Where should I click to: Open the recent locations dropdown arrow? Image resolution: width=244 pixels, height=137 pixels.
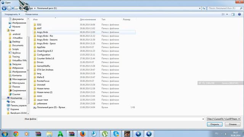coord(13,8)
